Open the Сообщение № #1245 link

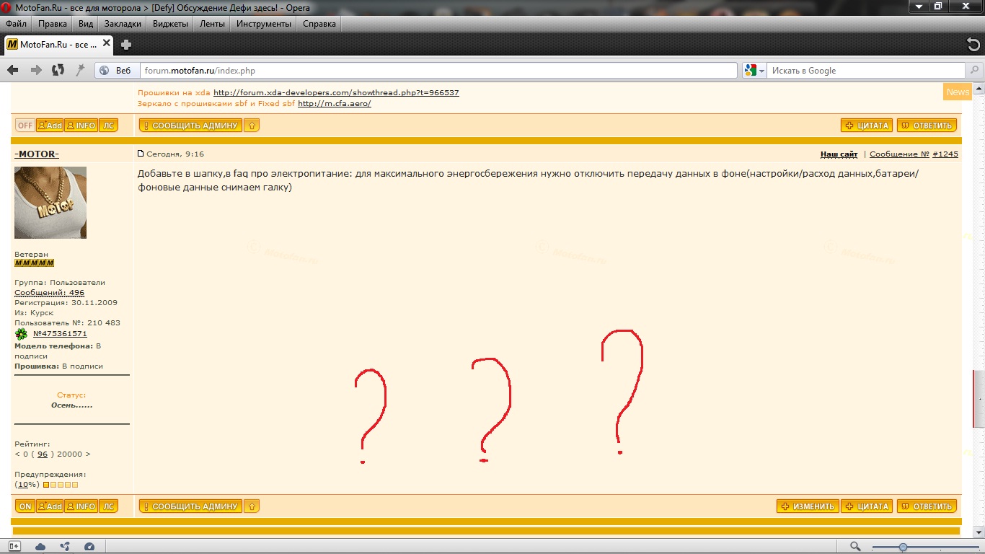click(914, 154)
